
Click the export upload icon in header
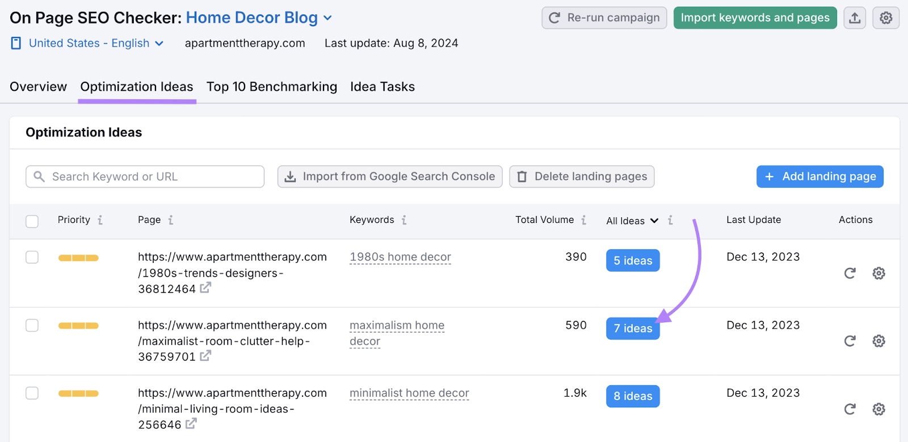point(855,18)
